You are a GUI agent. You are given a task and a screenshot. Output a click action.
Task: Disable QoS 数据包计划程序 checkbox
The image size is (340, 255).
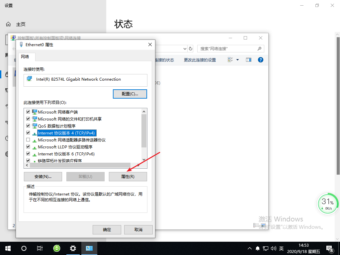(28, 126)
